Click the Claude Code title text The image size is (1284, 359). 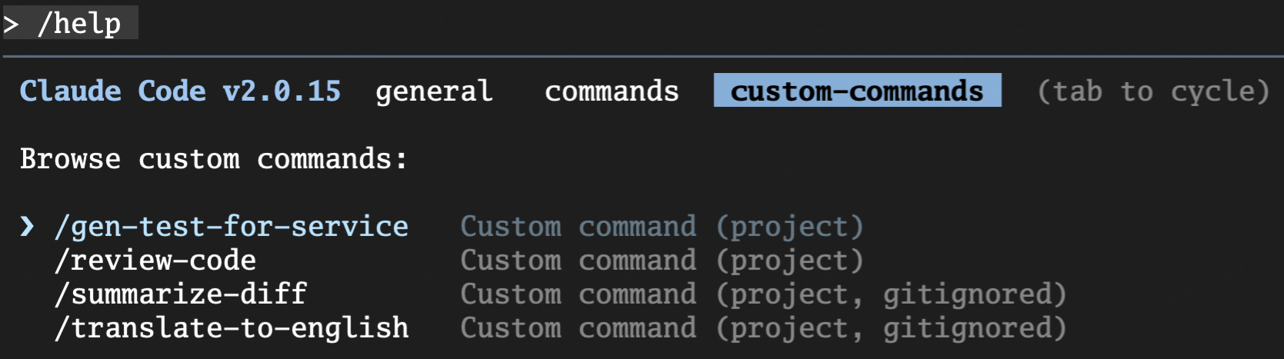pos(112,91)
